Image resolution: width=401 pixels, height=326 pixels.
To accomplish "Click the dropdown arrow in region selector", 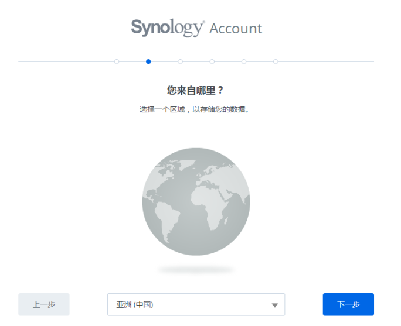I will (x=275, y=305).
